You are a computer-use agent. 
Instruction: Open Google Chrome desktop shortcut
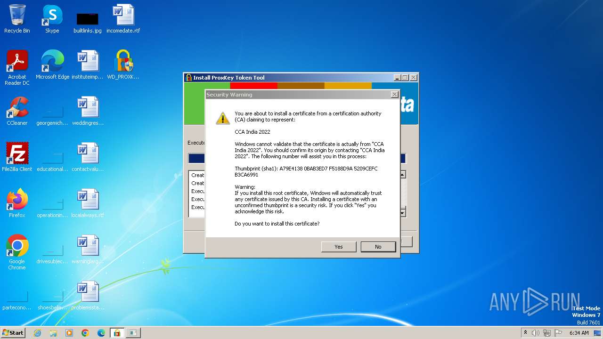[17, 252]
